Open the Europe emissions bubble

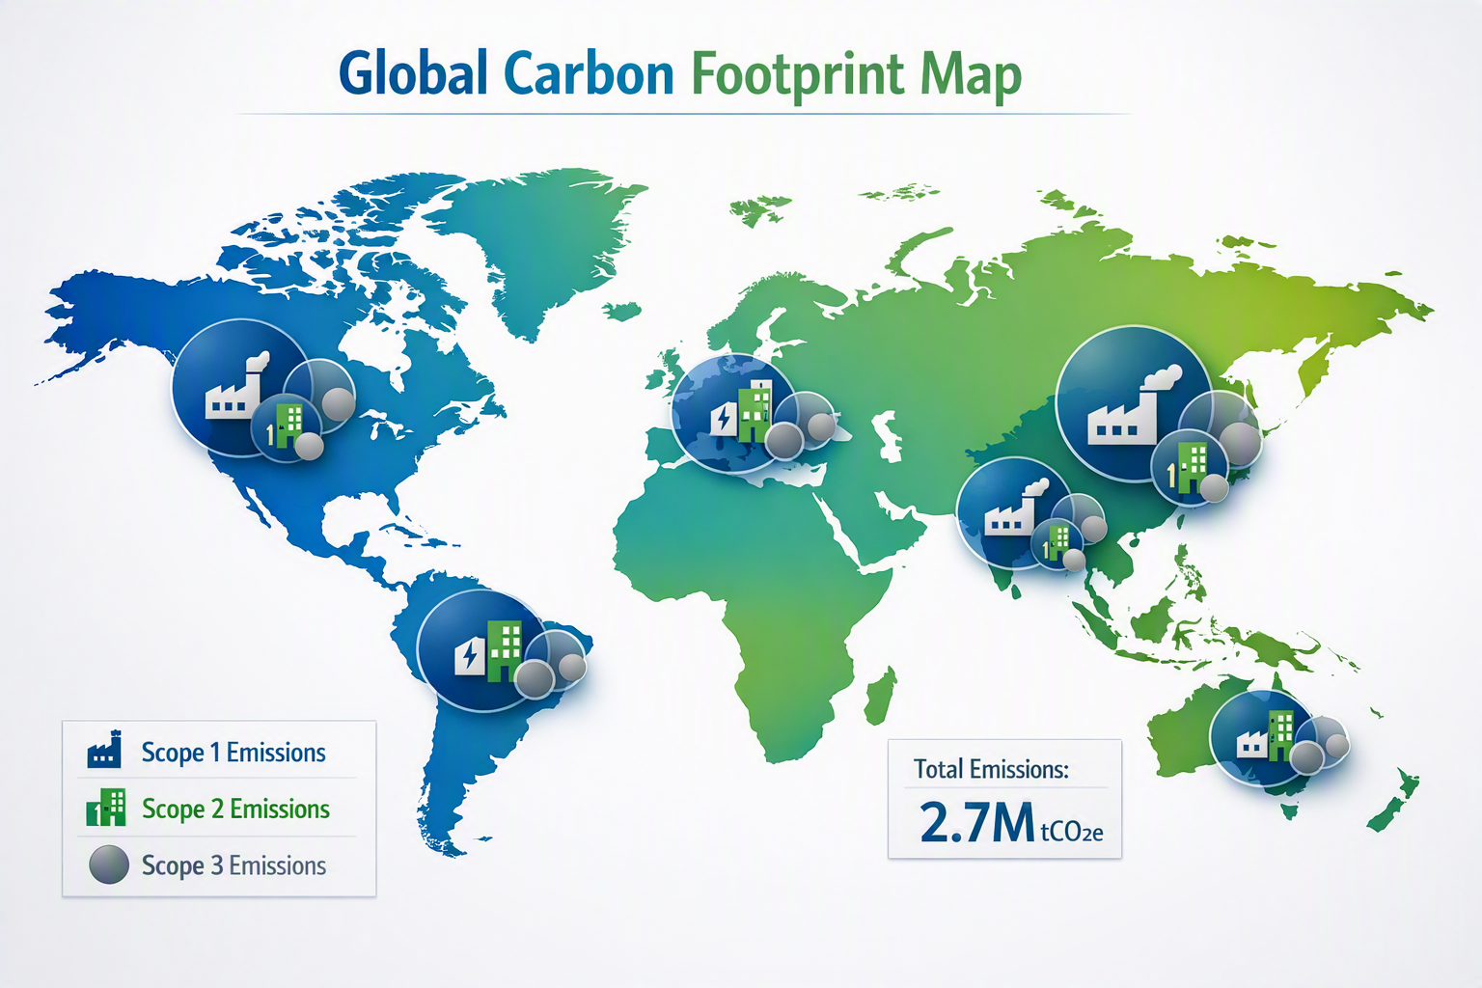[734, 415]
